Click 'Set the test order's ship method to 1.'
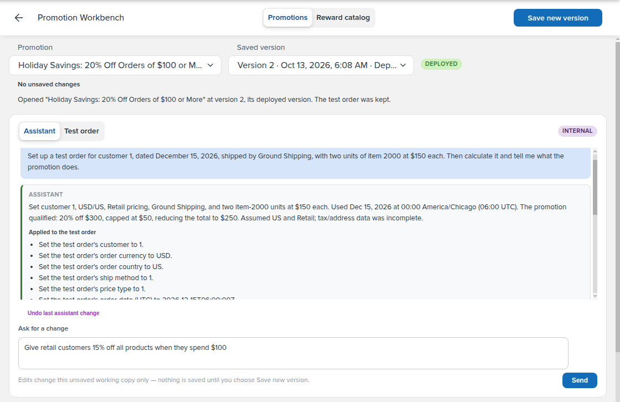This screenshot has height=402, width=620. 96,278
